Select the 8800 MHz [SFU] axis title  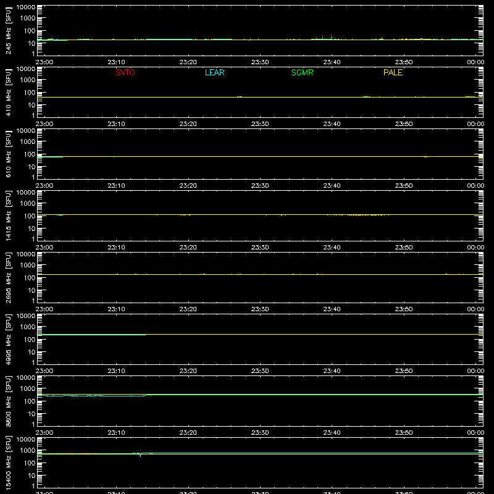8,401
